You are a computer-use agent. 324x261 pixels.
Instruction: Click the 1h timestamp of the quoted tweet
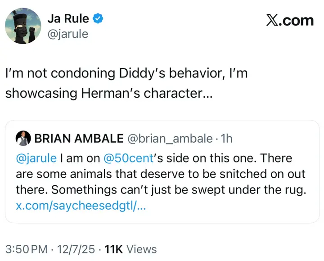click(226, 139)
